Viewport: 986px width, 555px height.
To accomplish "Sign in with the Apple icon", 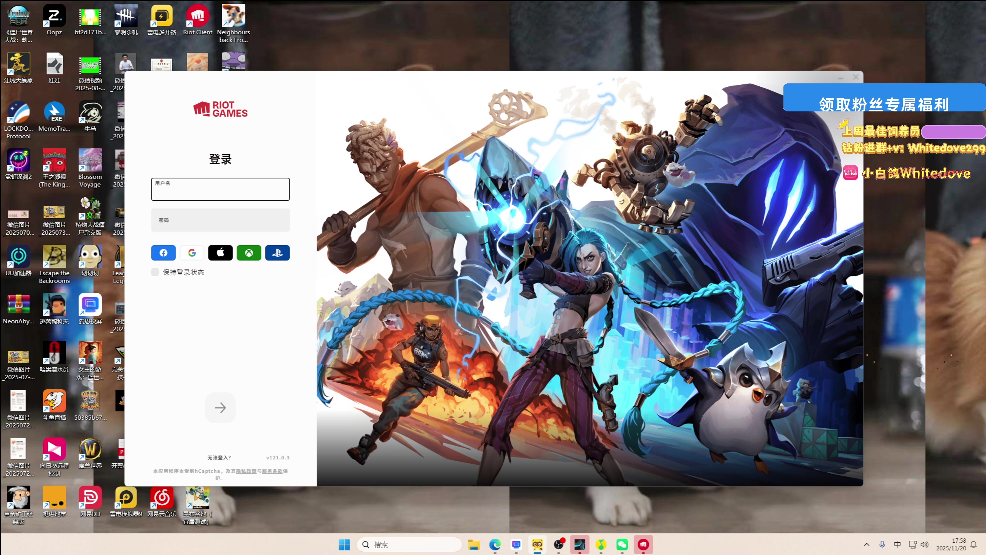I will [x=220, y=253].
